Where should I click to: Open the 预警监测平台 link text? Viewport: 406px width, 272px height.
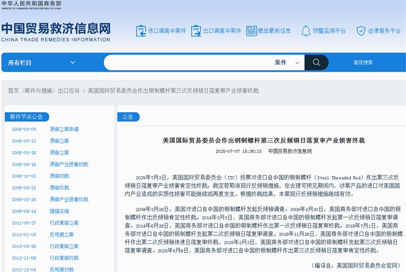pyautogui.click(x=329, y=31)
